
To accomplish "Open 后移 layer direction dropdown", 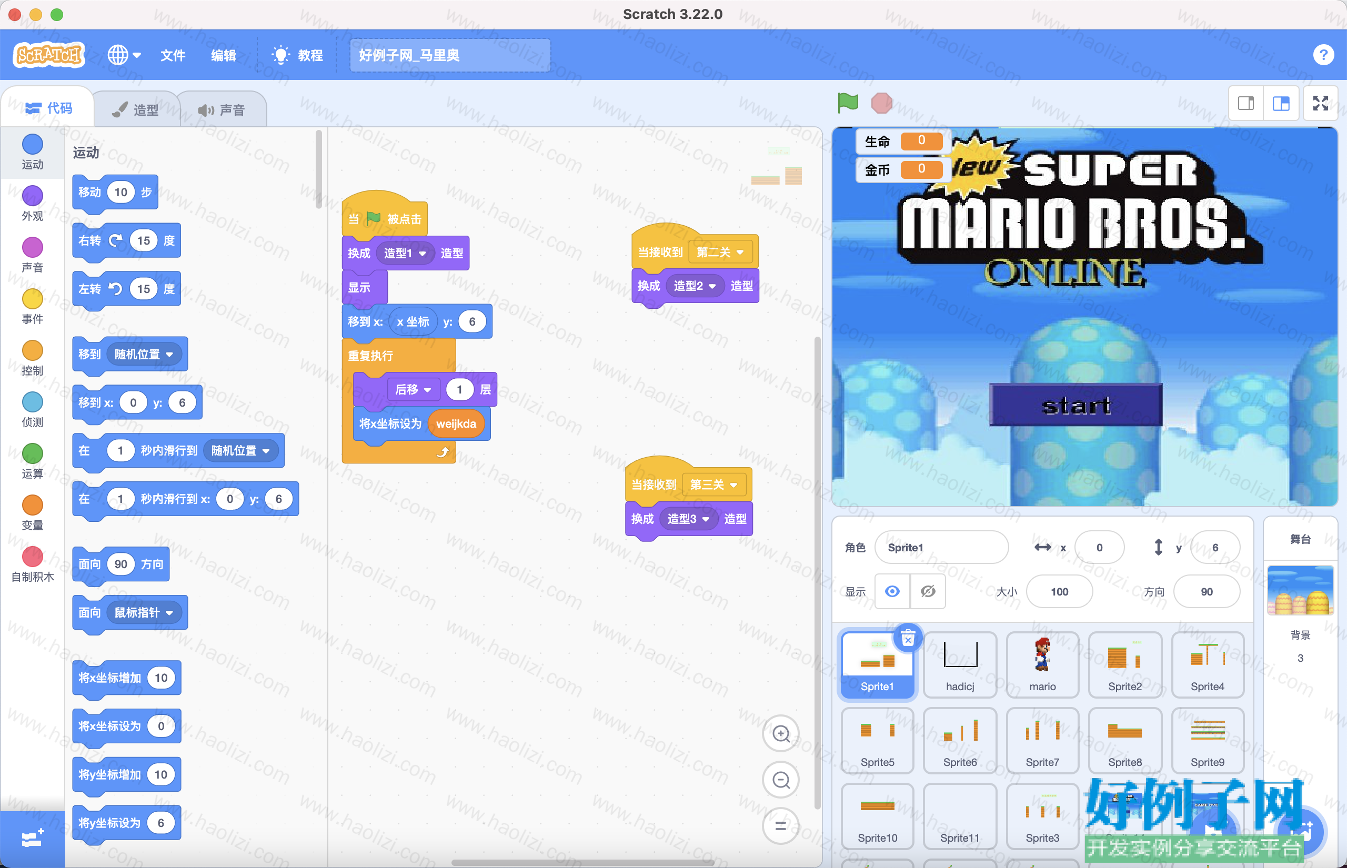I will tap(413, 389).
